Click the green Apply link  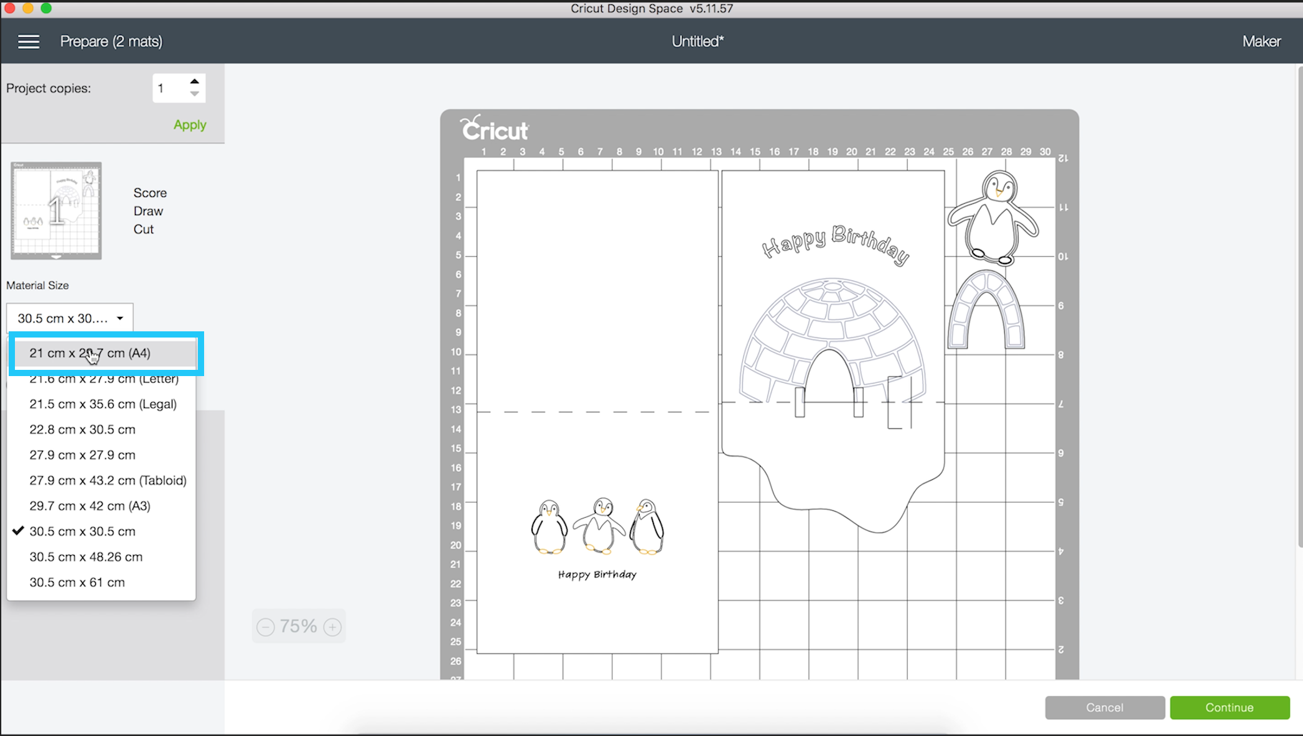click(190, 125)
